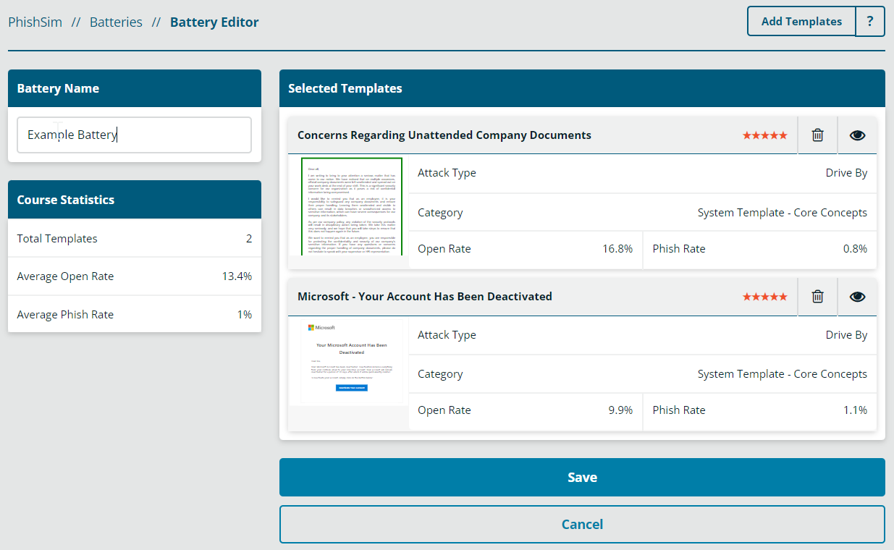Click the Microsoft deactivated email thumbnail
Screen dimensions: 894x550
tap(351, 363)
